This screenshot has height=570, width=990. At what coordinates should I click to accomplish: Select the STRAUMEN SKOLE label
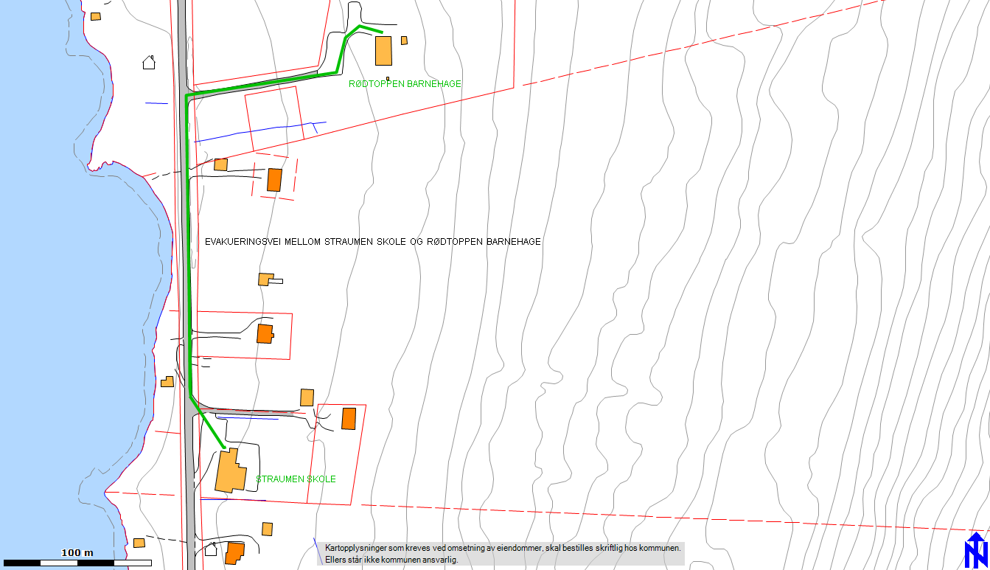point(296,479)
